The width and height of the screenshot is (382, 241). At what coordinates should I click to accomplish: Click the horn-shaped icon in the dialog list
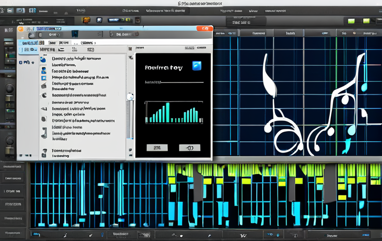[x=44, y=108]
